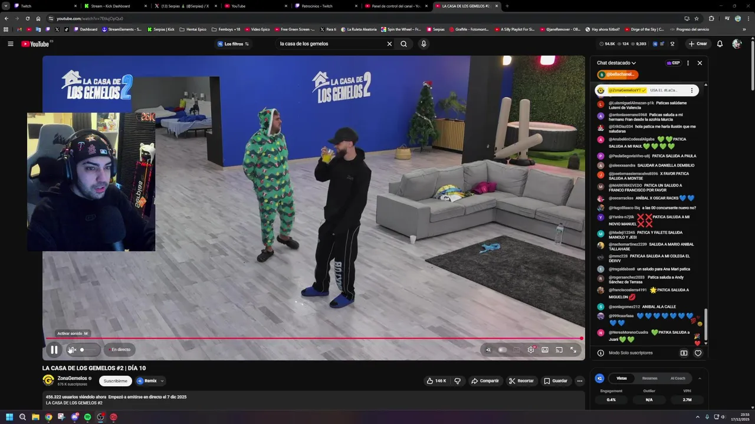Select the Vistas tab

(622, 378)
